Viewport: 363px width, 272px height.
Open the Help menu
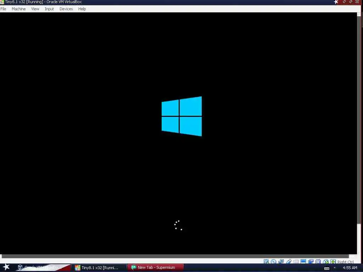pyautogui.click(x=82, y=9)
